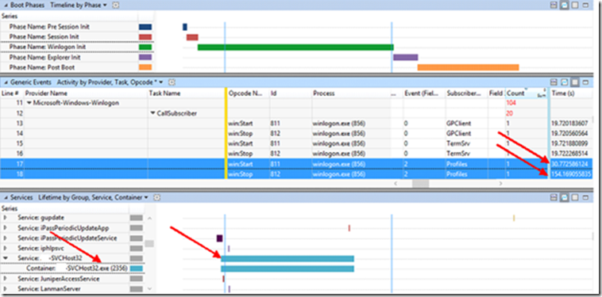Expand Service: LanmanServer node
The width and height of the screenshot is (602, 297).
pos(6,288)
